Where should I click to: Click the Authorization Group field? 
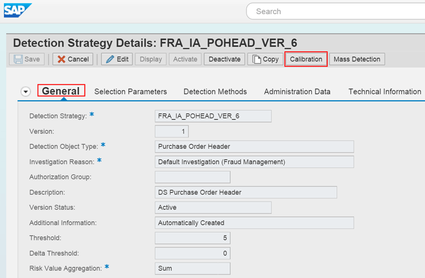[x=192, y=177]
